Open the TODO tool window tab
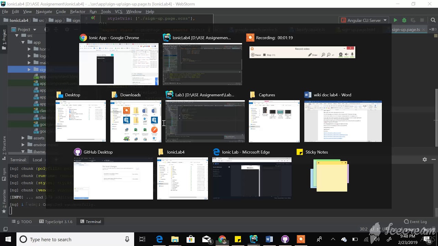 pyautogui.click(x=22, y=222)
